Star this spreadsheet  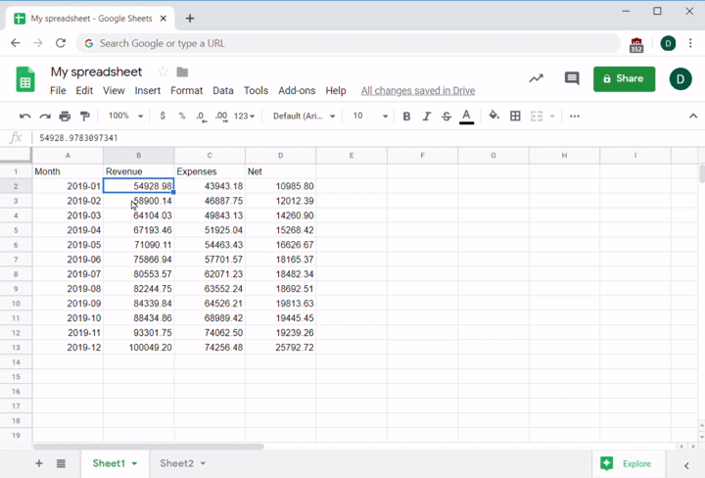[163, 72]
